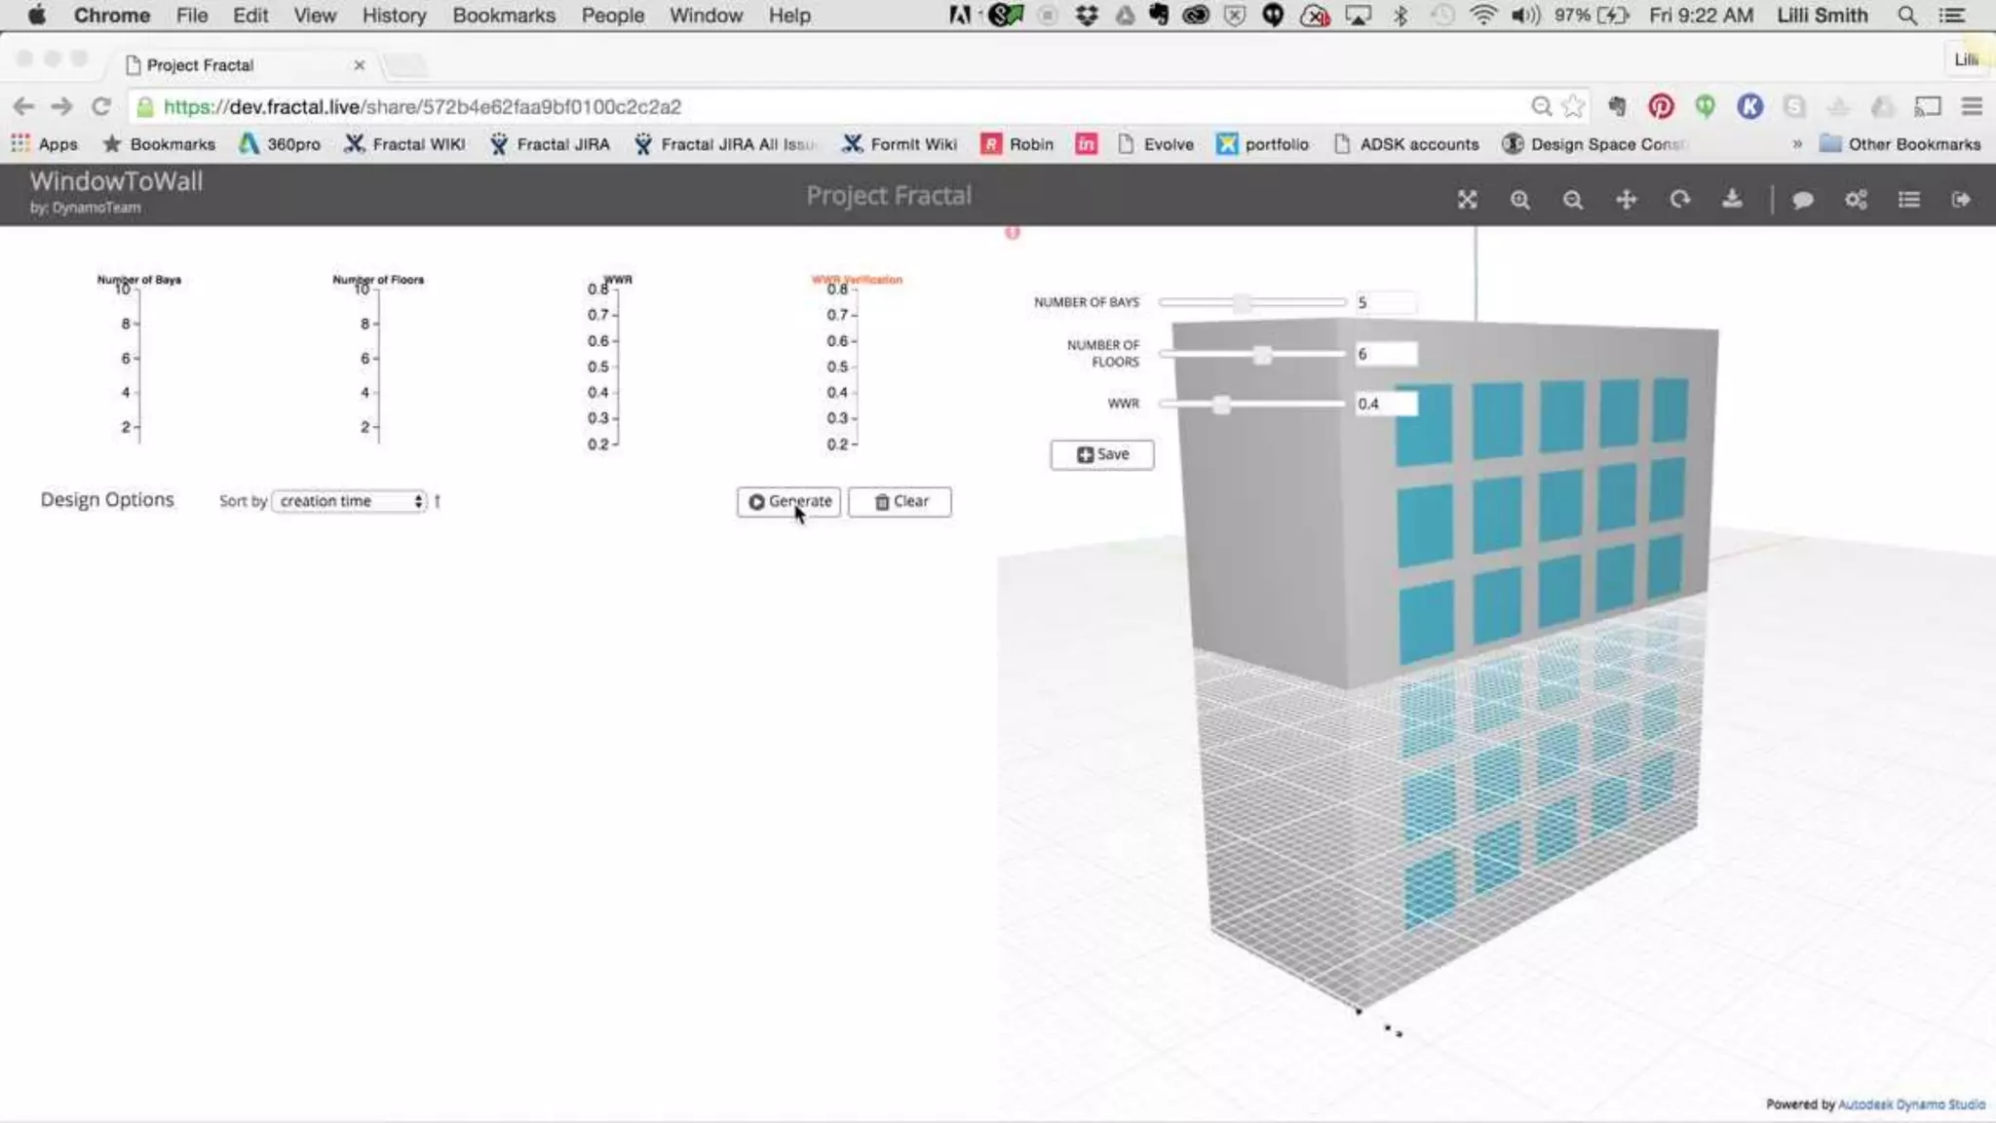Image resolution: width=1996 pixels, height=1123 pixels.
Task: Click the sign-out arrow icon
Action: (x=1961, y=200)
